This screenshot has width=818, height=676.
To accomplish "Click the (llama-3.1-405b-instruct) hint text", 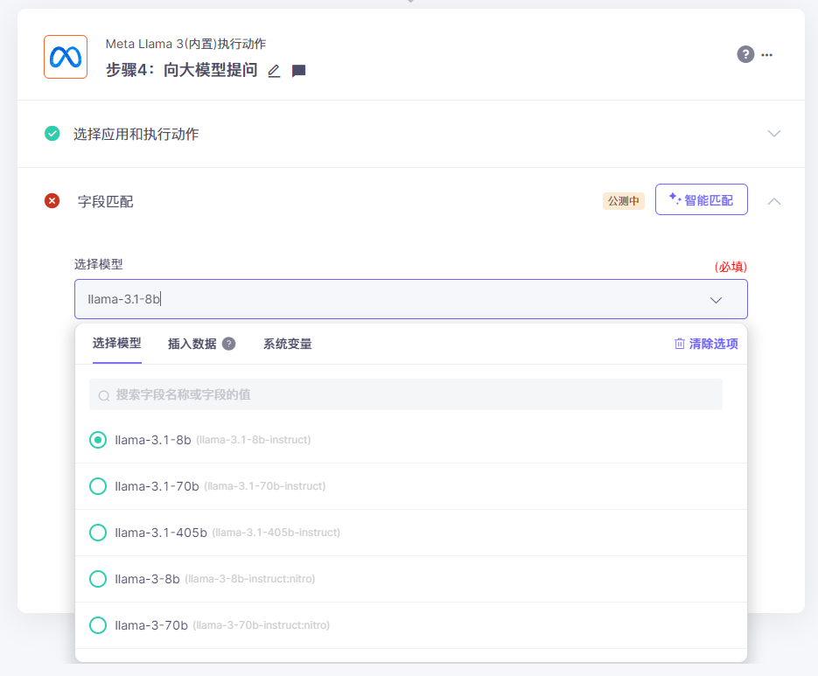I will coord(276,533).
